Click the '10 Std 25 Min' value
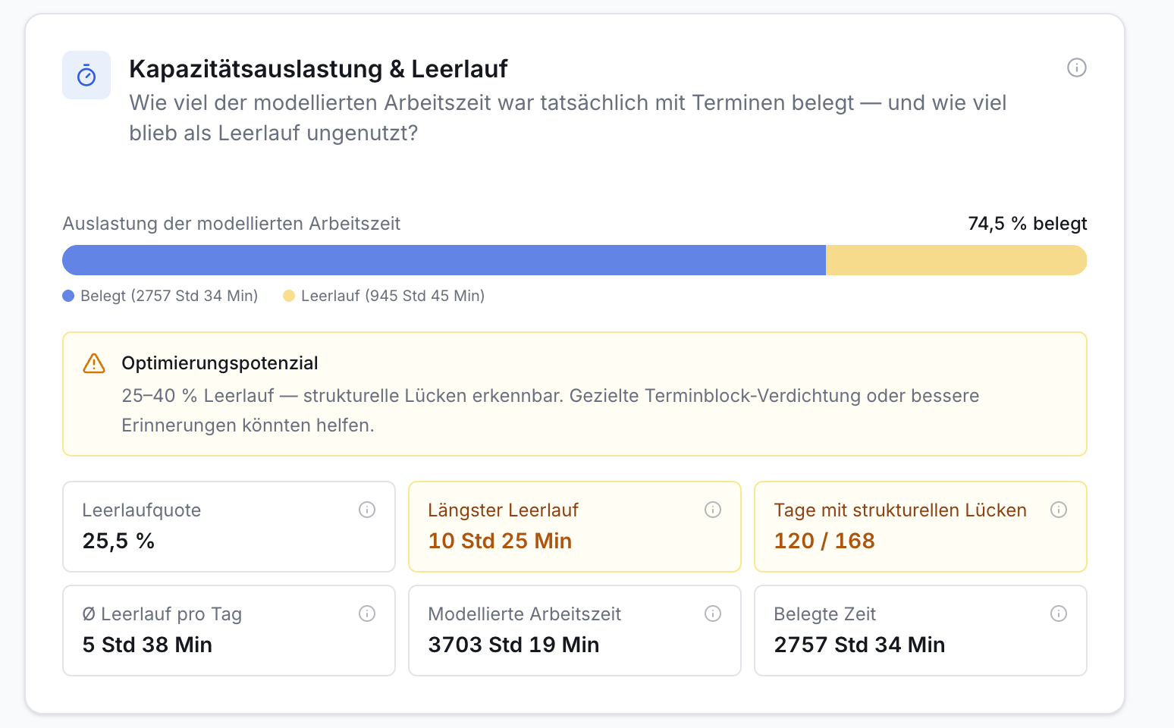The height and width of the screenshot is (728, 1174). tap(500, 541)
